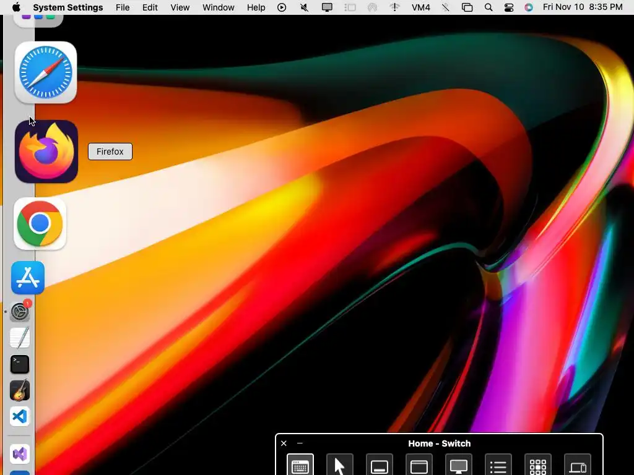The height and width of the screenshot is (475, 634).
Task: Select Keyboard in Switch Control panel
Action: coord(300,465)
